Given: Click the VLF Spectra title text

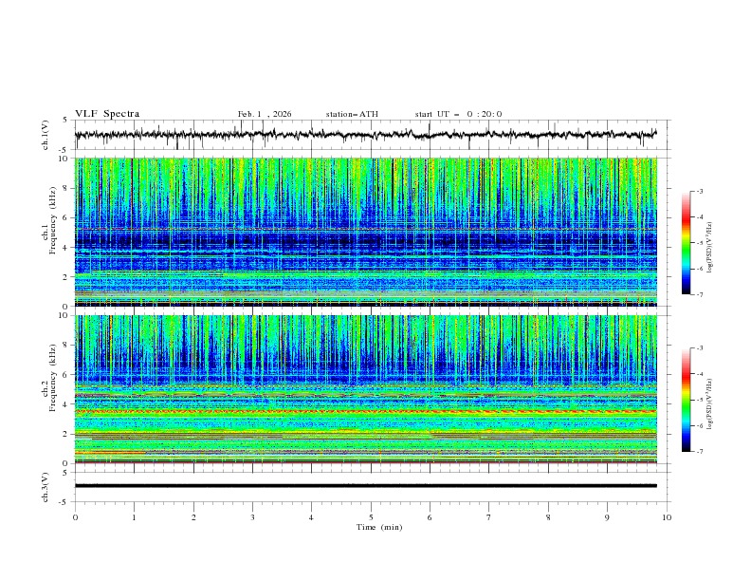Looking at the screenshot, I should (107, 114).
